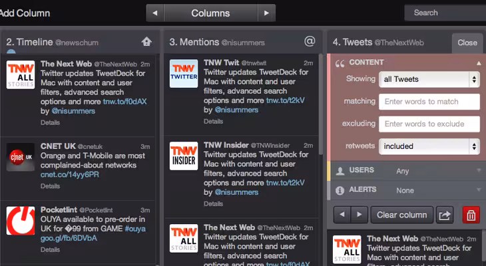Click @nisummers in TNW Insider tweet

[236, 192]
